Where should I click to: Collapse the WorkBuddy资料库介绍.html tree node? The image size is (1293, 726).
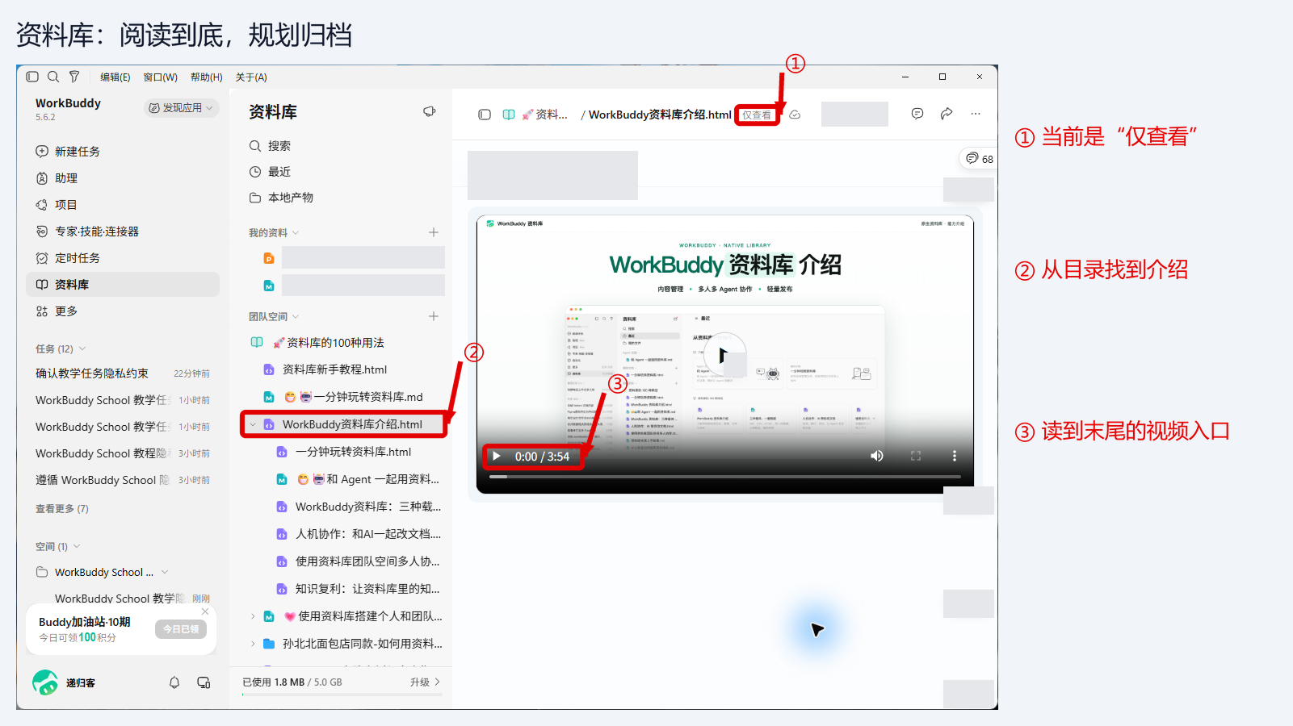click(x=253, y=424)
